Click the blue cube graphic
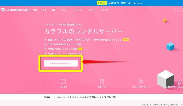The height and width of the screenshot is (106, 183). [170, 47]
